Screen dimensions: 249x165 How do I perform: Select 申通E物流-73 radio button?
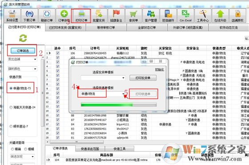[x=20, y=88]
